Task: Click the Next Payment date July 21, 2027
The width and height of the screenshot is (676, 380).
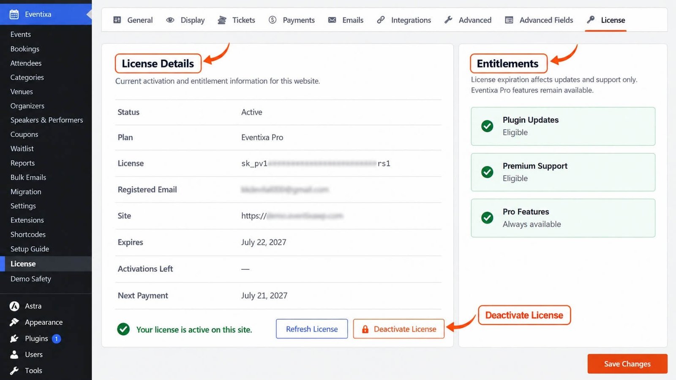Action: [x=264, y=296]
